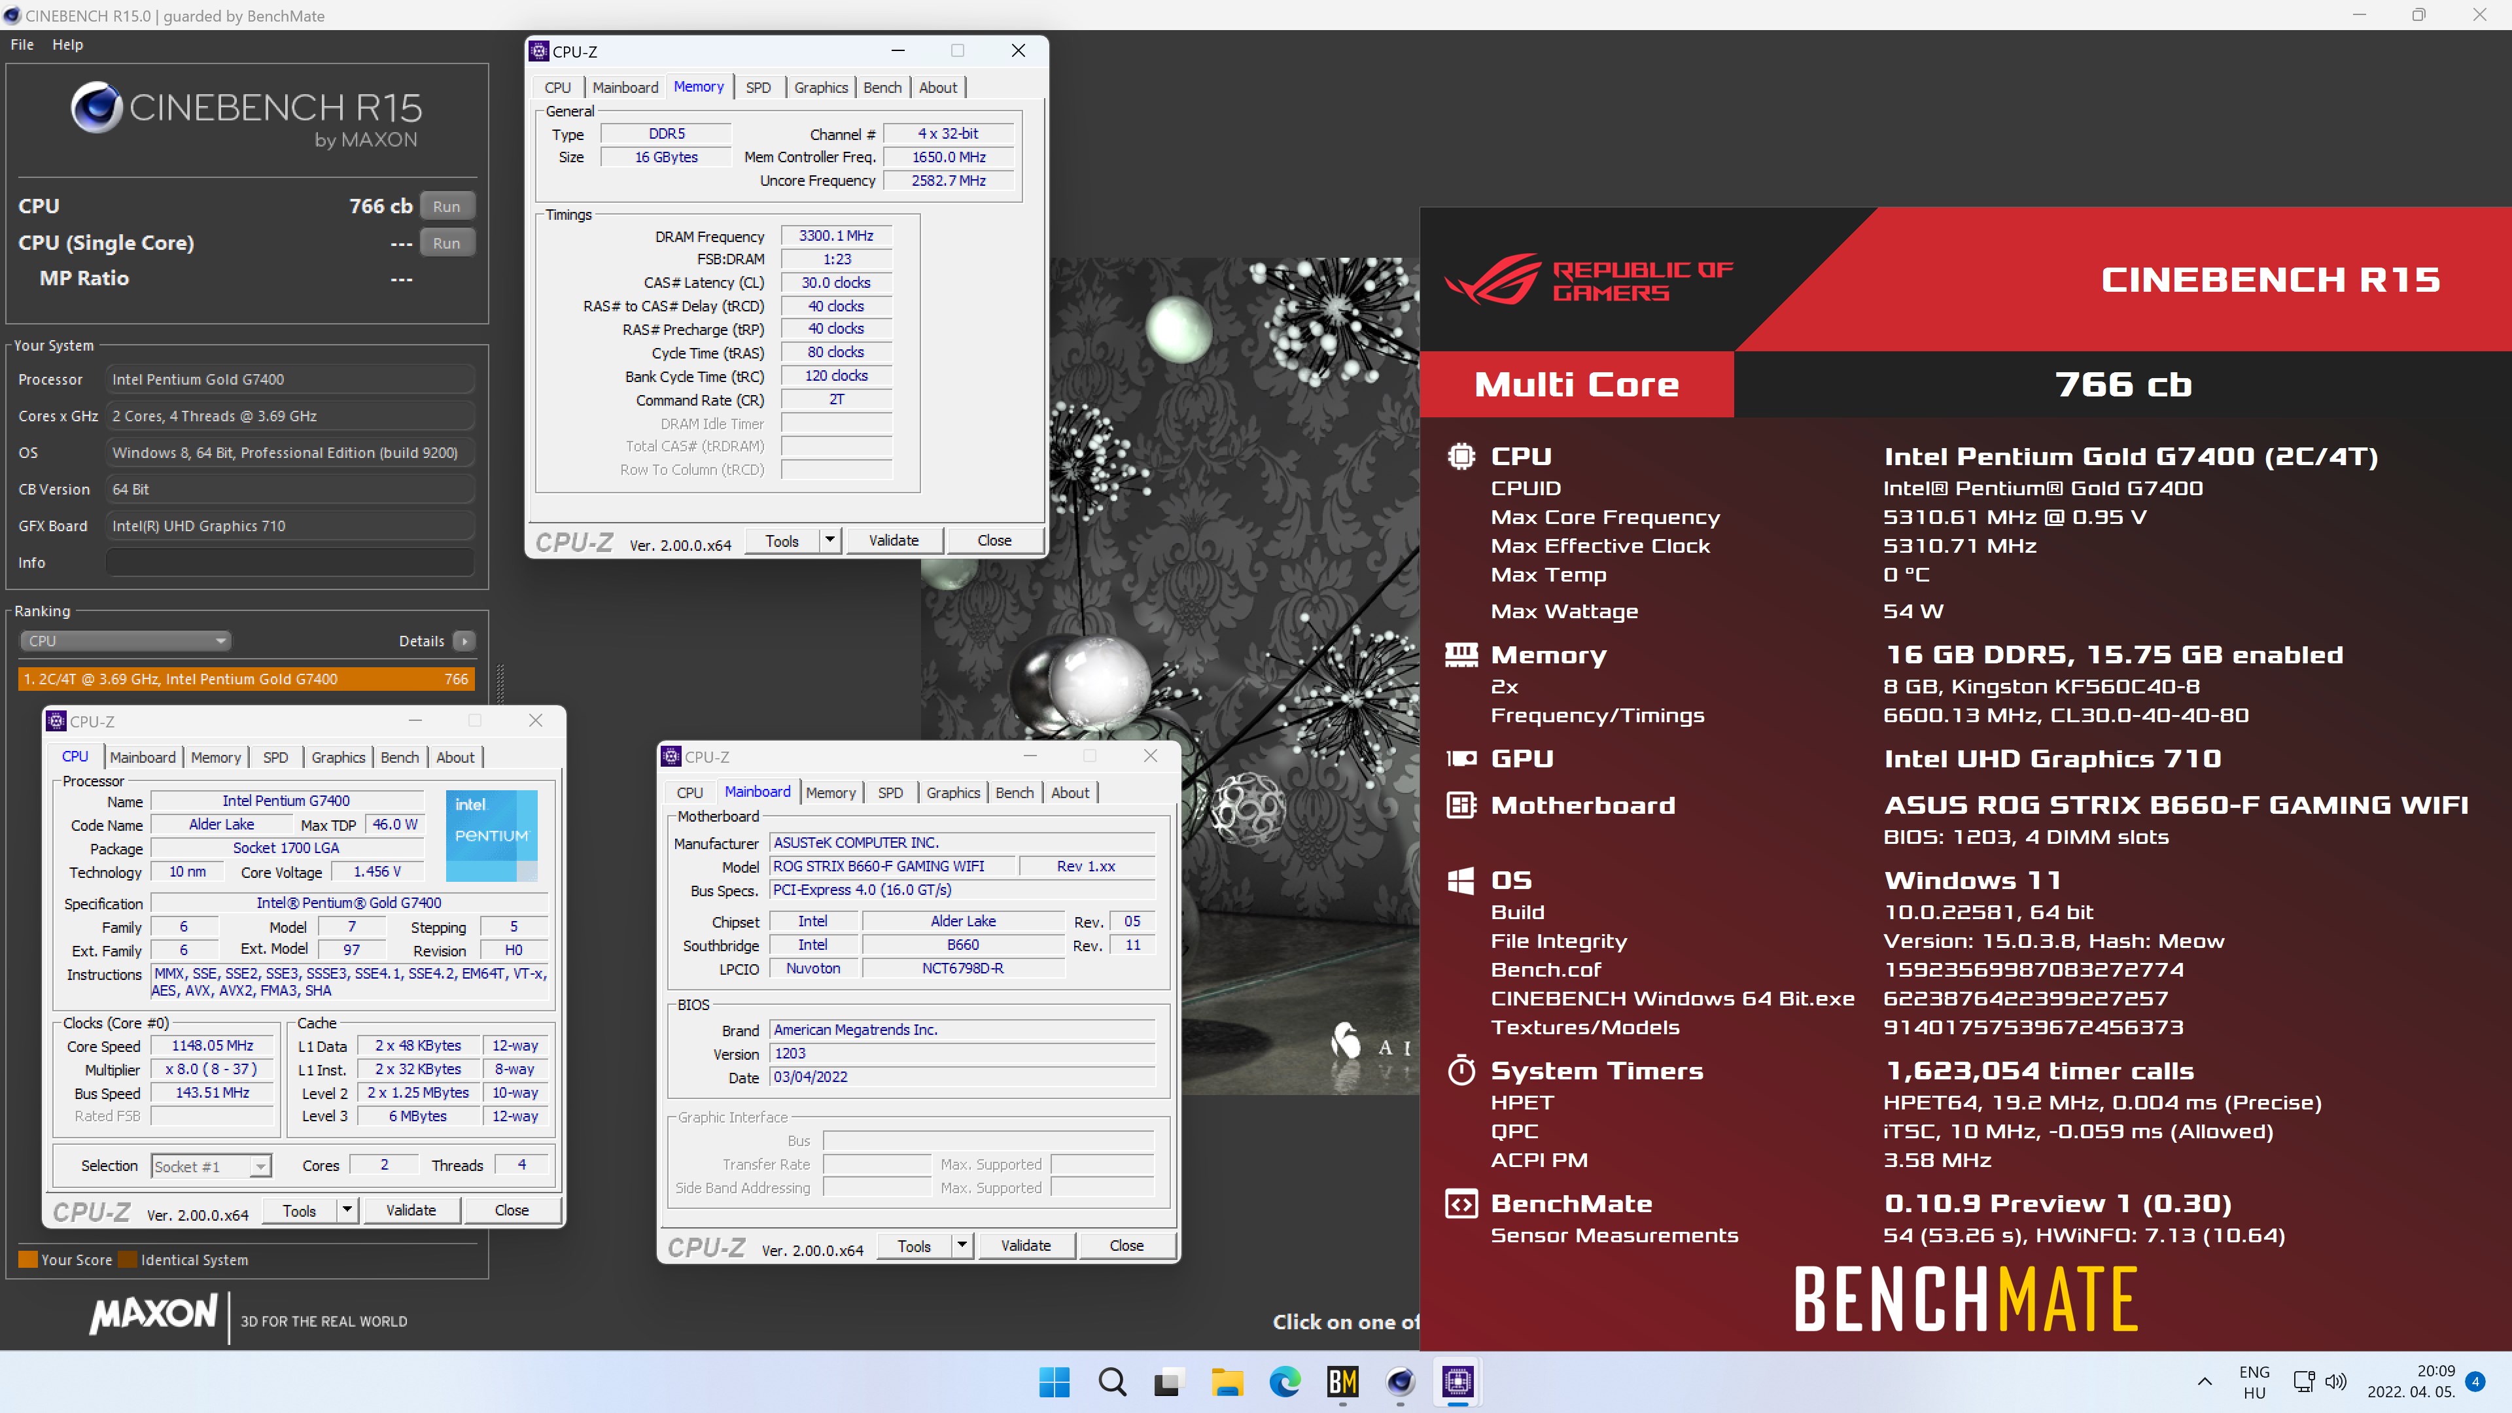
Task: Expand Tools dropdown arrow in CPU window
Action: click(347, 1210)
